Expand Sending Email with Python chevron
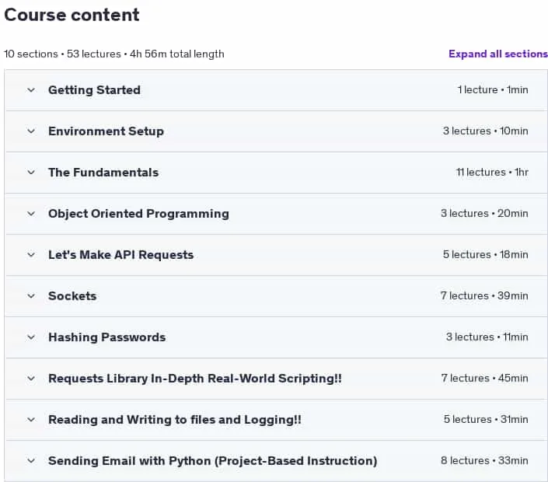The height and width of the screenshot is (482, 548). coord(31,461)
